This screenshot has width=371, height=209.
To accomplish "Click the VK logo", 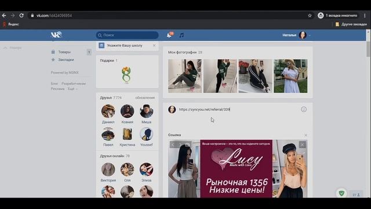I will coord(56,35).
